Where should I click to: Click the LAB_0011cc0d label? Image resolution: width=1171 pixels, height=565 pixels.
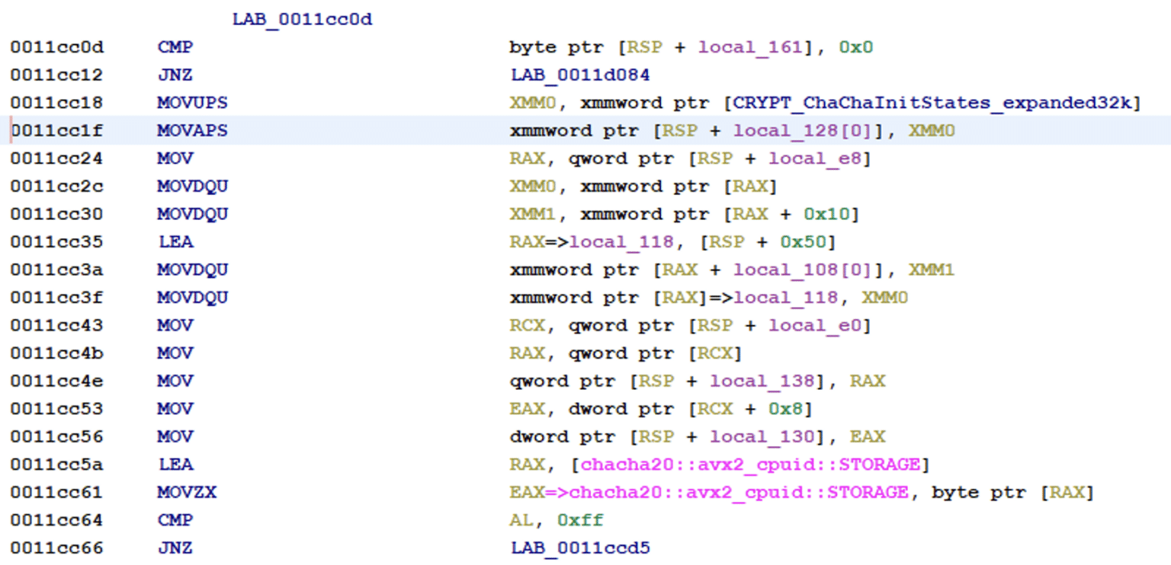(302, 19)
